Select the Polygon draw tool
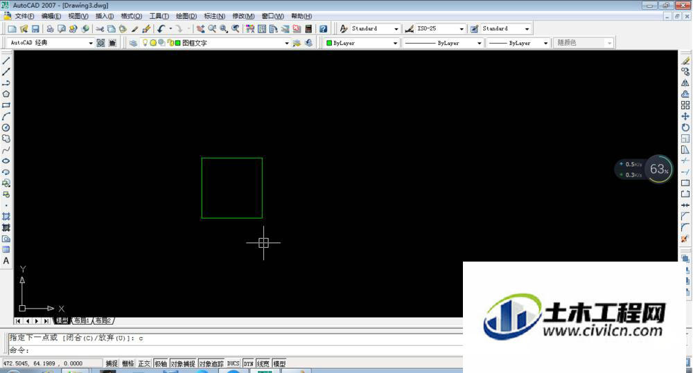Screen dimensions: 693x373 [x=6, y=94]
